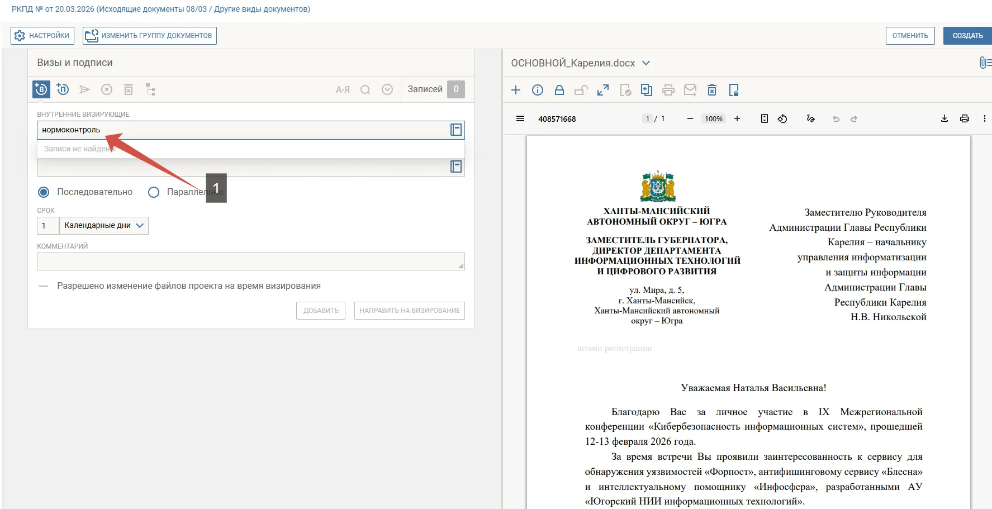This screenshot has height=509, width=992.
Task: Expand the circled chevron in visas toolbar
Action: tap(387, 89)
